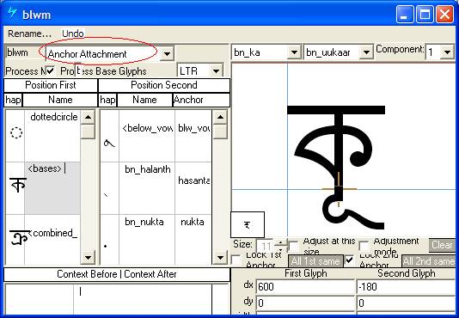Image resolution: width=459 pixels, height=318 pixels.
Task: Toggle Lock 1st Anchor checkbox
Action: click(236, 260)
